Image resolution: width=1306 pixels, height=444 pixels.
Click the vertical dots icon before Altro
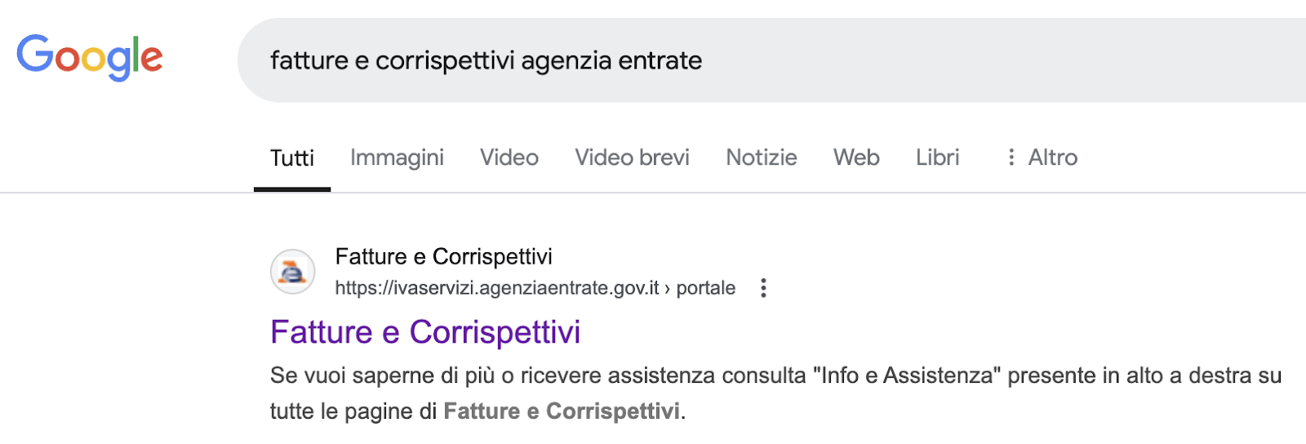coord(1011,158)
